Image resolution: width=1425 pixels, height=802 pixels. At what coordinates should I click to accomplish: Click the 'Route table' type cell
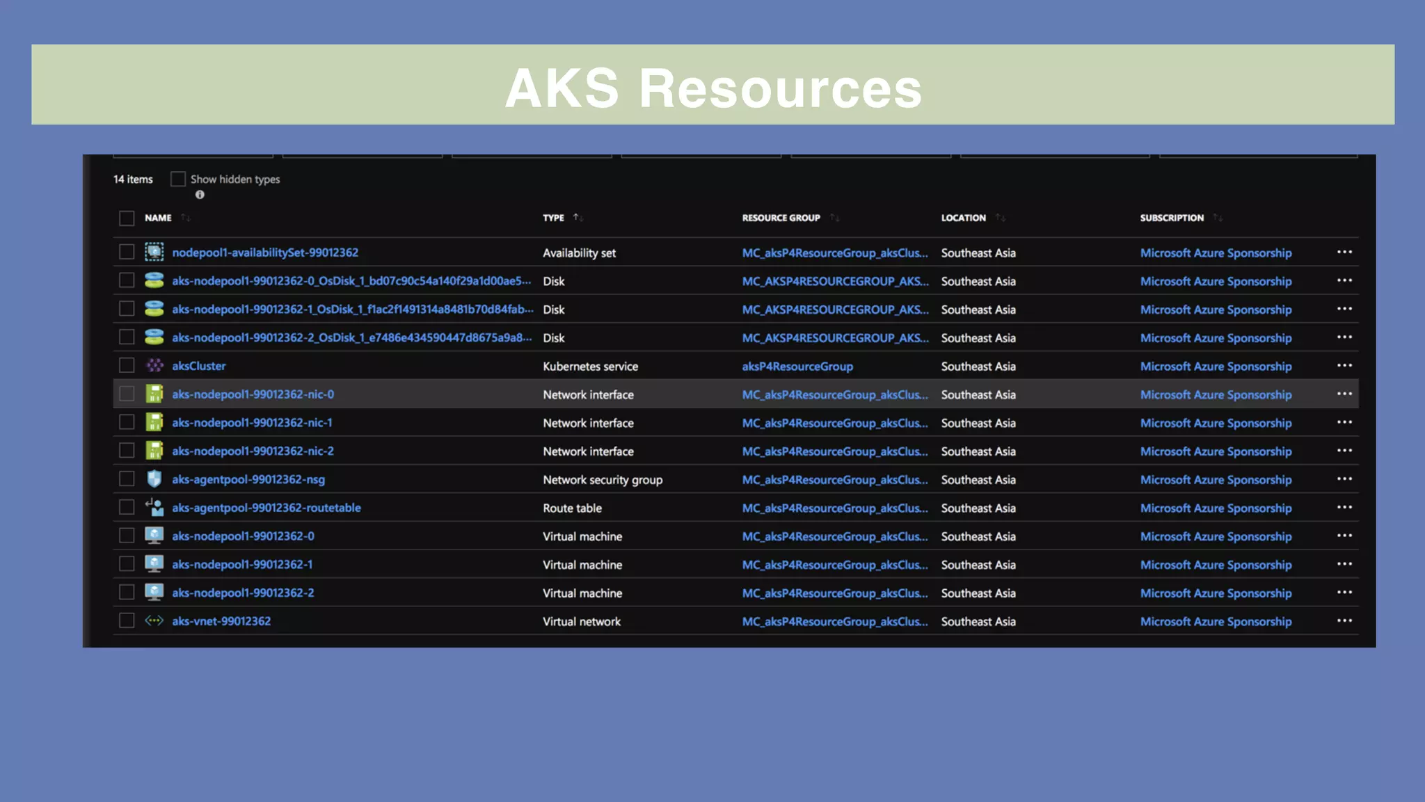point(572,508)
